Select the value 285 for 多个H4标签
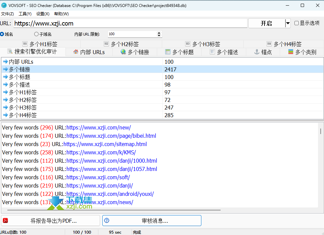Screen dimensions: 324x235 pos(169,115)
